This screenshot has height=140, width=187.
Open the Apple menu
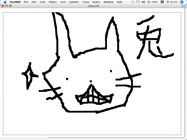(x=5, y=2)
